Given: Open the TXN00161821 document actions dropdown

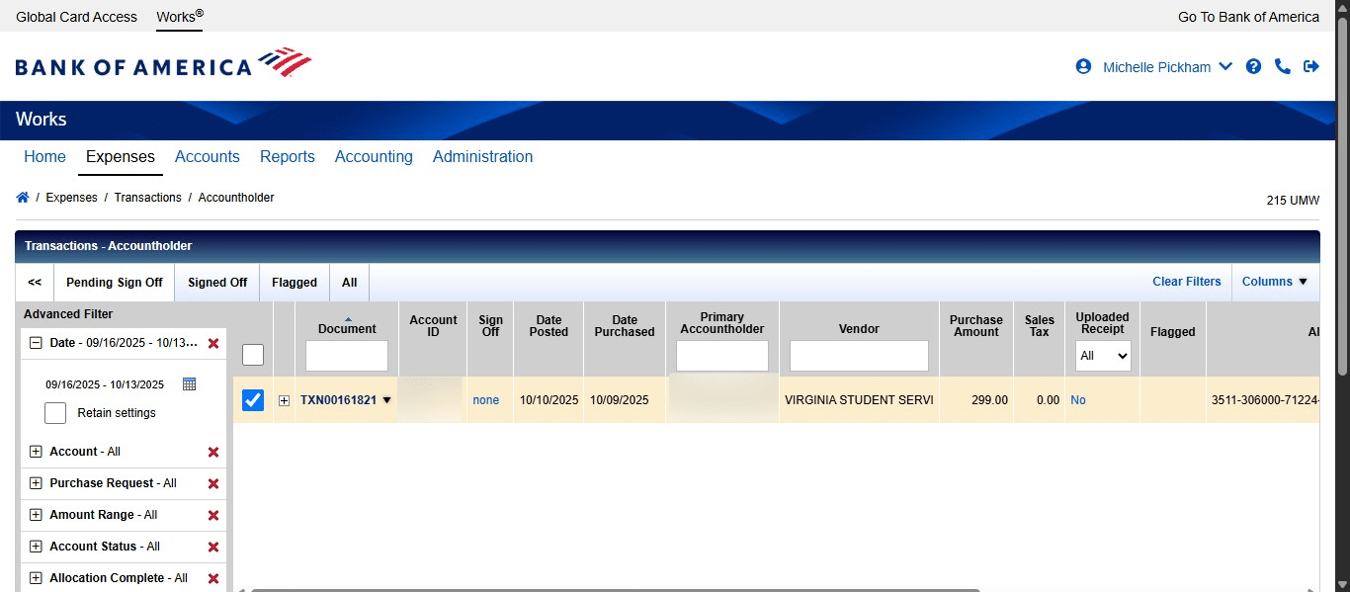Looking at the screenshot, I should click(385, 399).
